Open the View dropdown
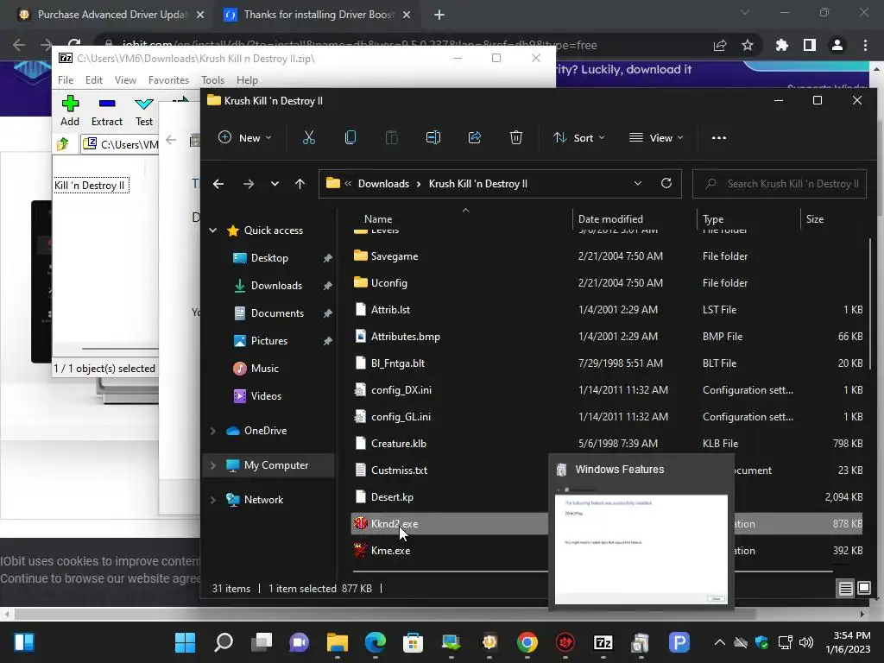 (x=656, y=137)
